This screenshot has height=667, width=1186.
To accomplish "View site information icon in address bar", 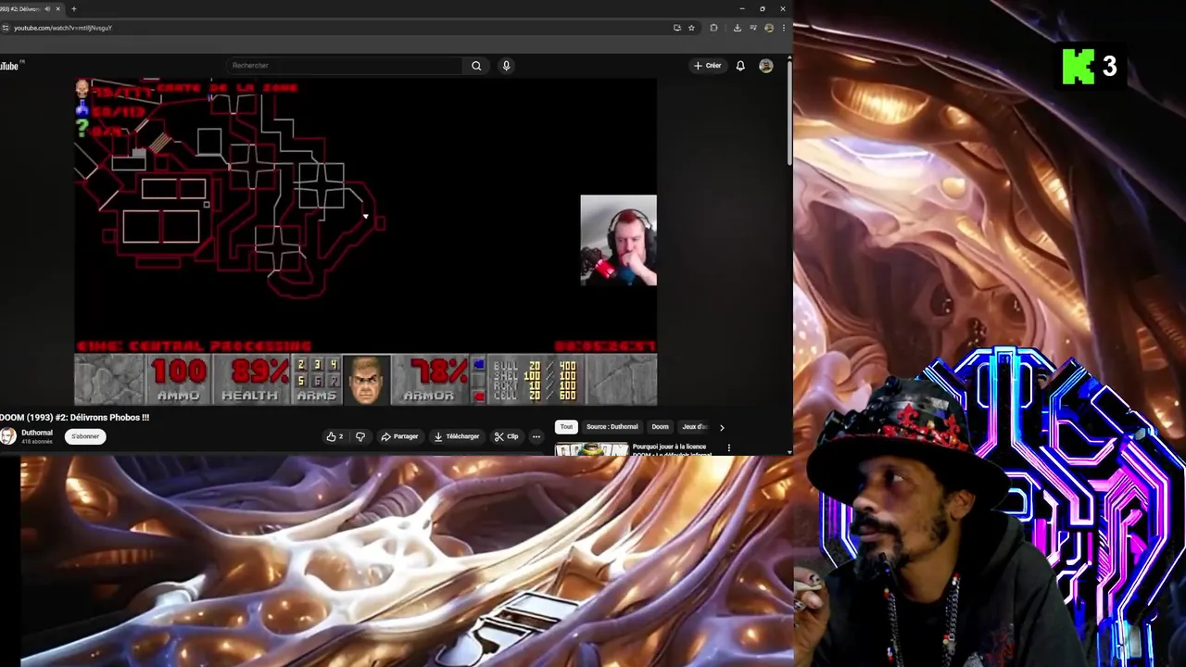I will tap(6, 28).
